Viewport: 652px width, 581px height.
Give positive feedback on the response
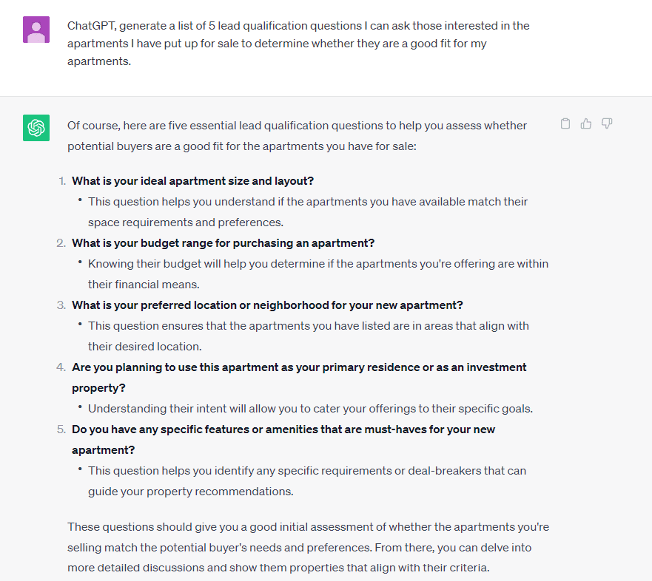pos(585,123)
